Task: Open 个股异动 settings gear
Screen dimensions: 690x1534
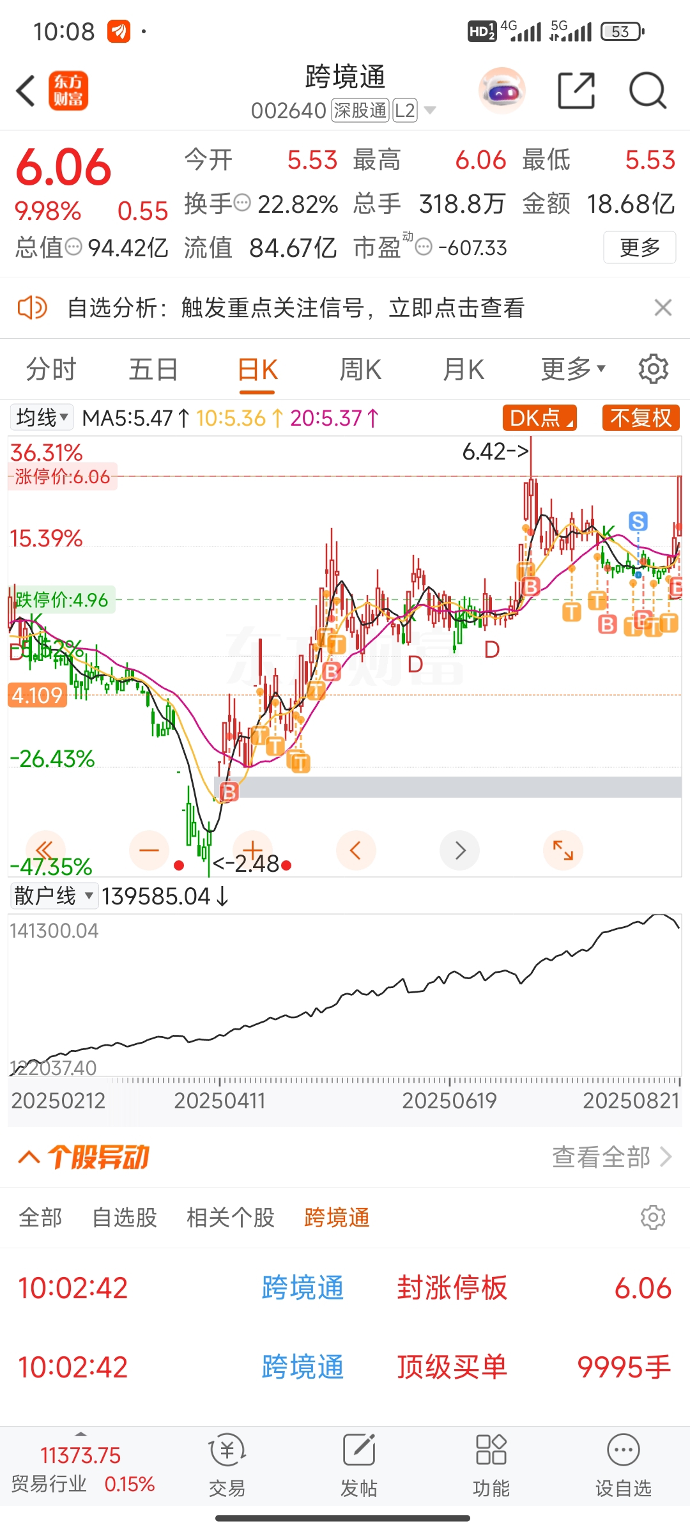Action: pyautogui.click(x=653, y=1218)
